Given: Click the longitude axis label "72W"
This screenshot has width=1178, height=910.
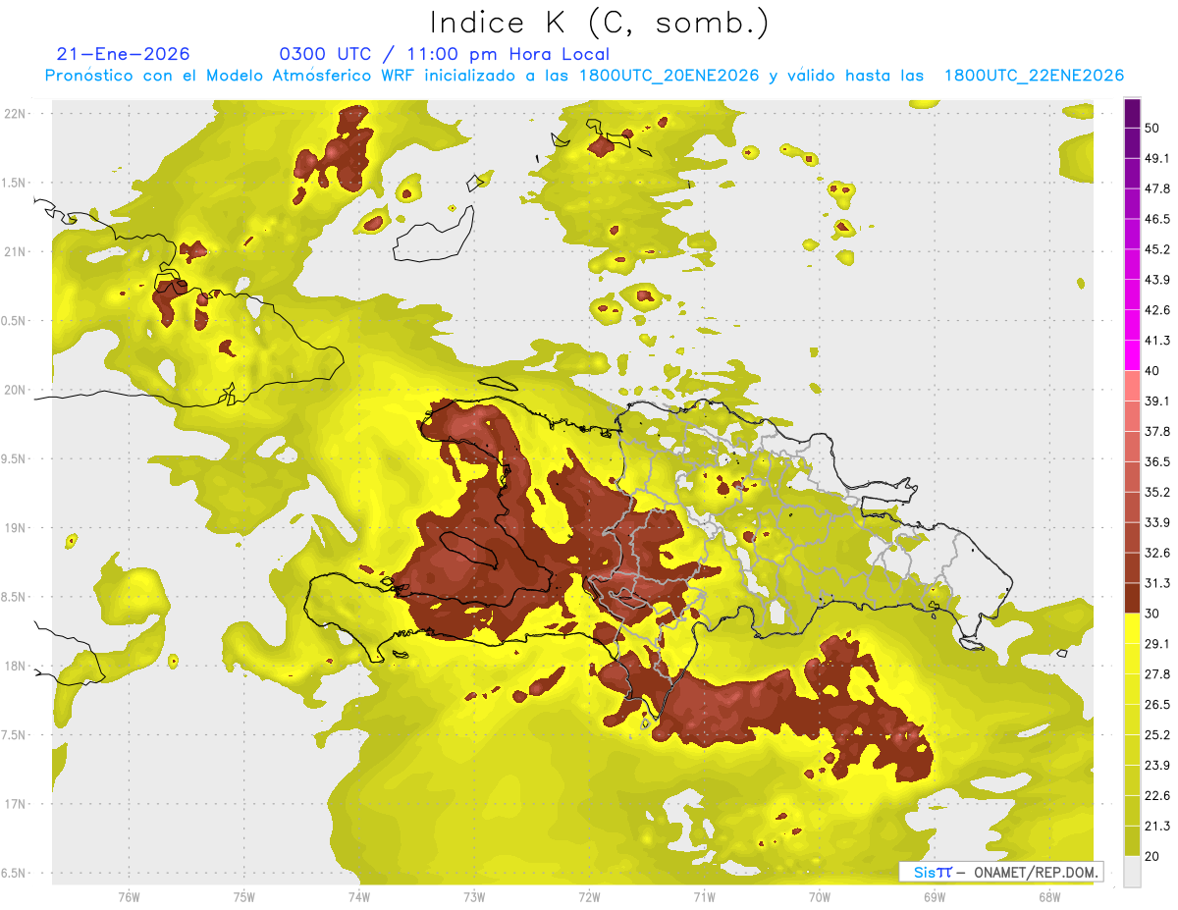Looking at the screenshot, I should (x=589, y=897).
